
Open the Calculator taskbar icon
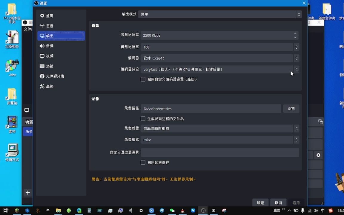click(89, 211)
